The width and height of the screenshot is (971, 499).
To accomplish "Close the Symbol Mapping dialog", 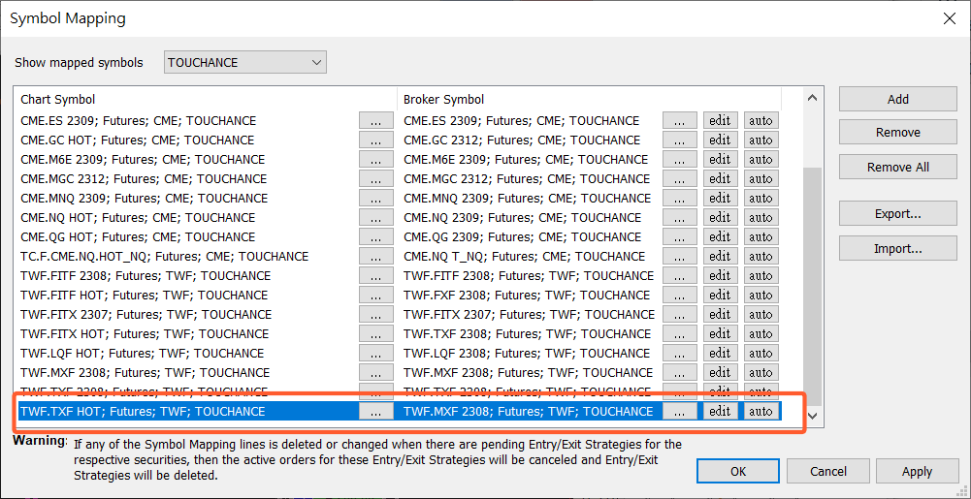I will point(949,18).
